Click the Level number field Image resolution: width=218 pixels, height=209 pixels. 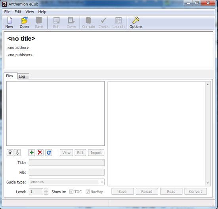[36, 192]
